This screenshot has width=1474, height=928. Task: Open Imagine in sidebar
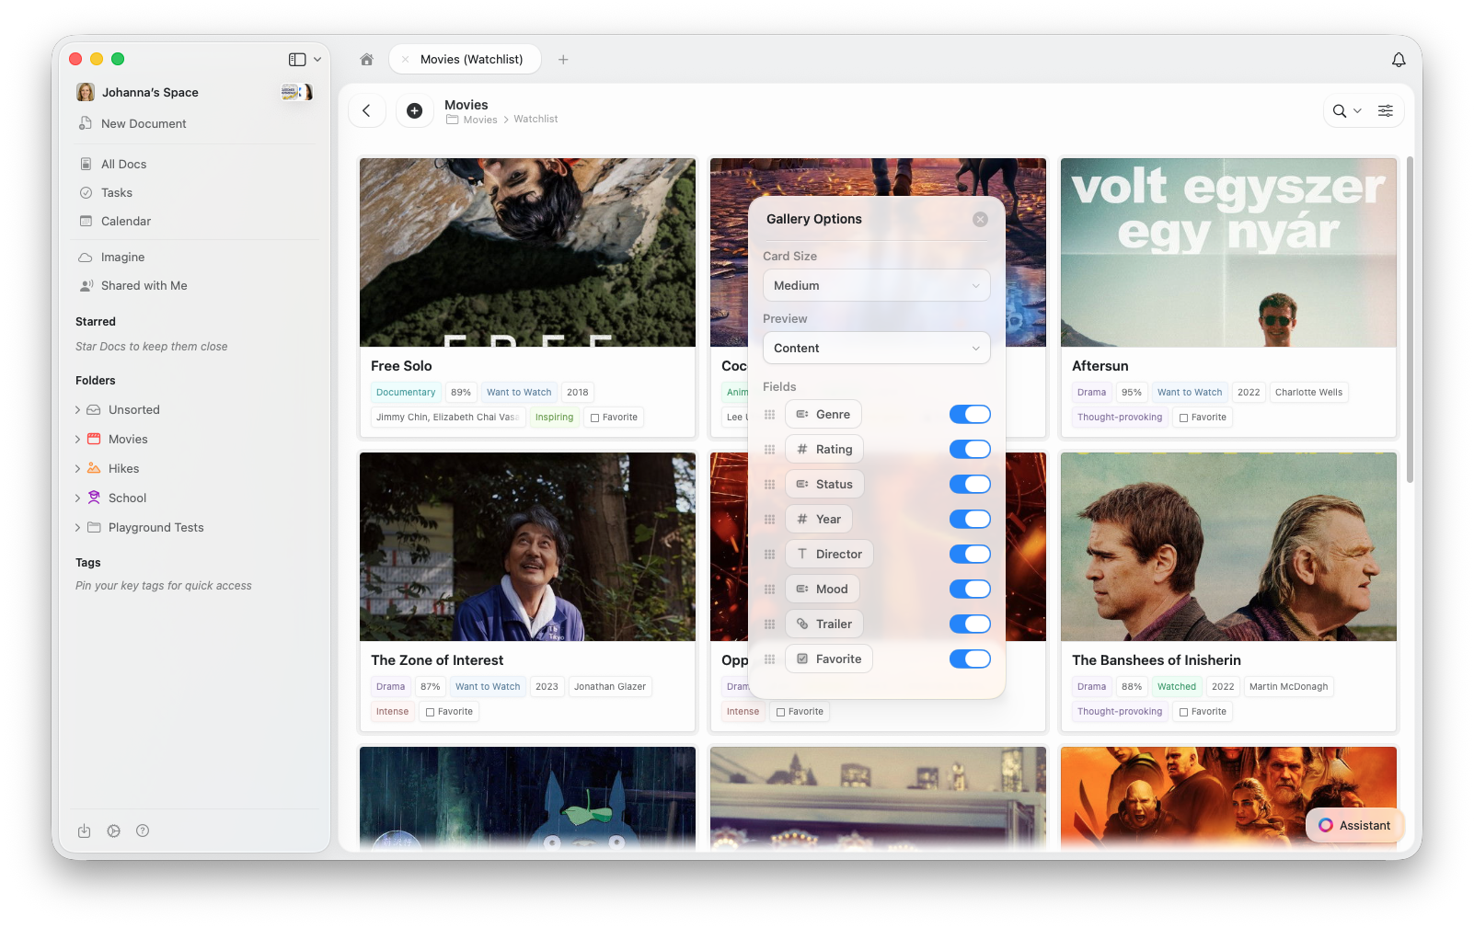pyautogui.click(x=123, y=258)
